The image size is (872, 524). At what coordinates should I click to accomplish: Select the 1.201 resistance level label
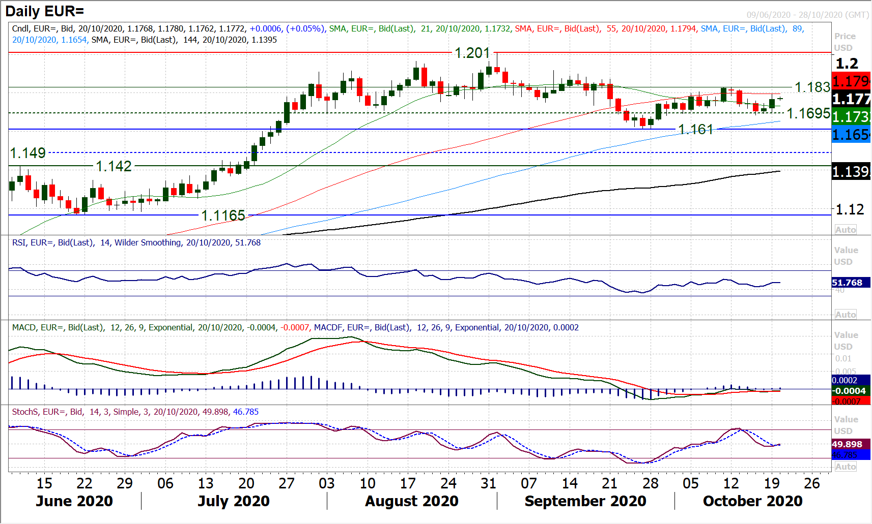click(472, 53)
